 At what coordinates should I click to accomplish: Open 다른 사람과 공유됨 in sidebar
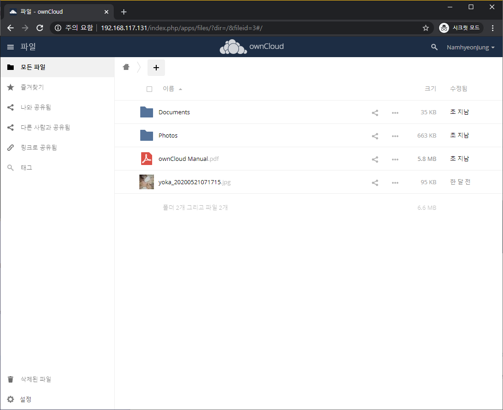pos(58,128)
